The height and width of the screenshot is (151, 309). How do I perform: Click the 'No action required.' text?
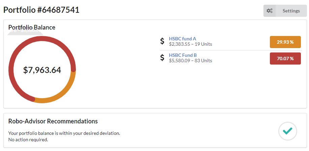28,139
